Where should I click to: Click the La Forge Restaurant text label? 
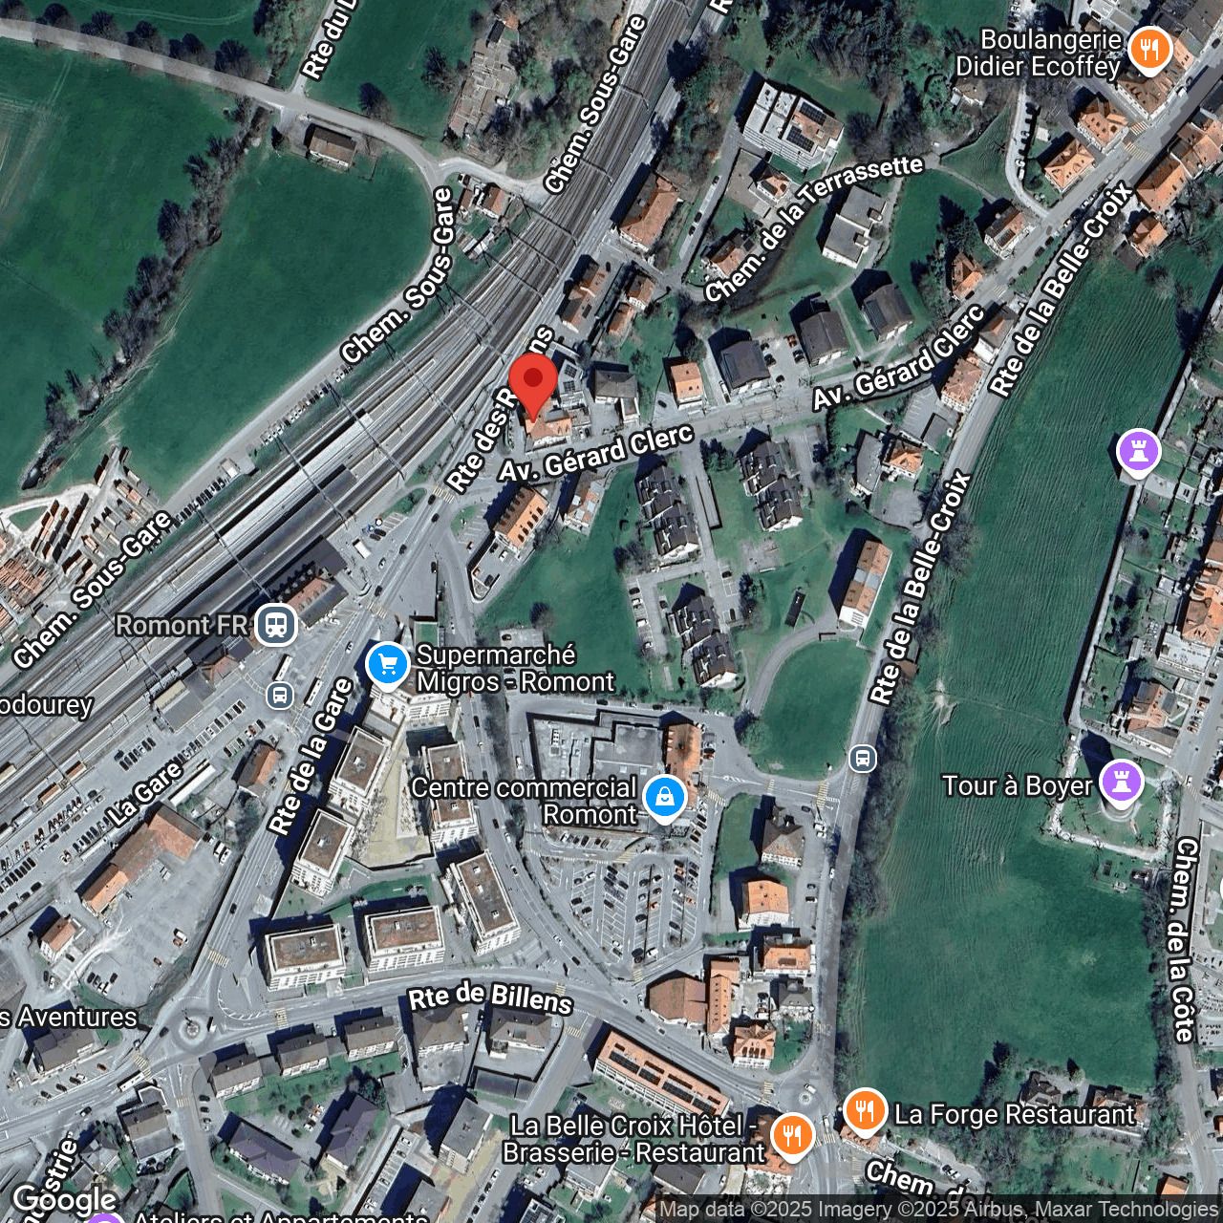tap(1014, 1114)
